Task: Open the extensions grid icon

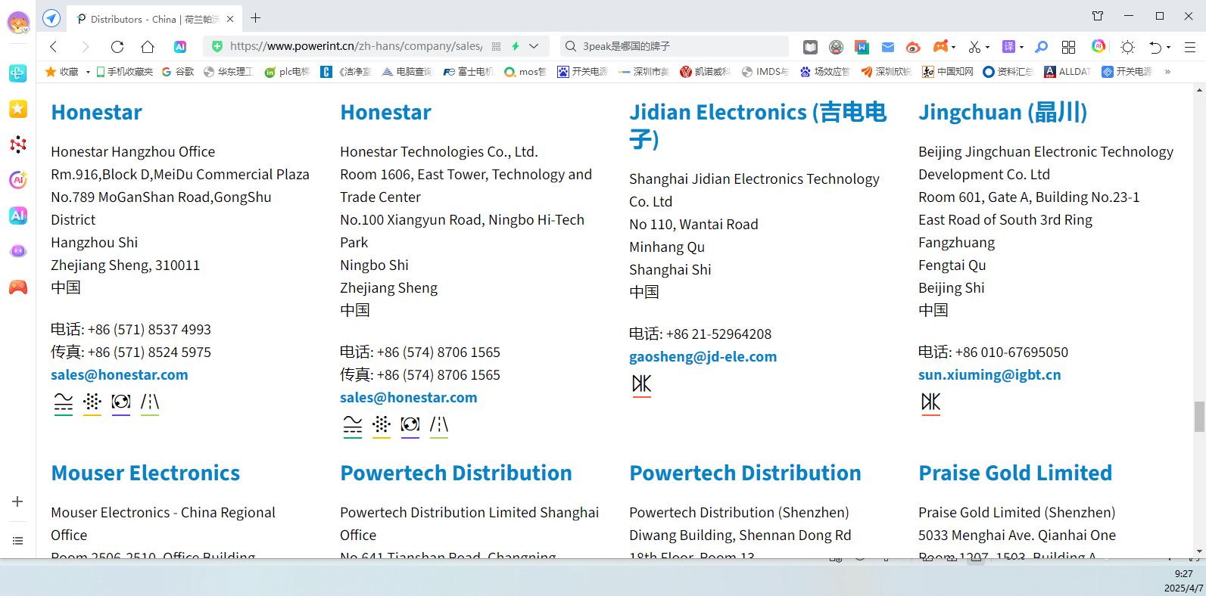Action: tap(1068, 47)
